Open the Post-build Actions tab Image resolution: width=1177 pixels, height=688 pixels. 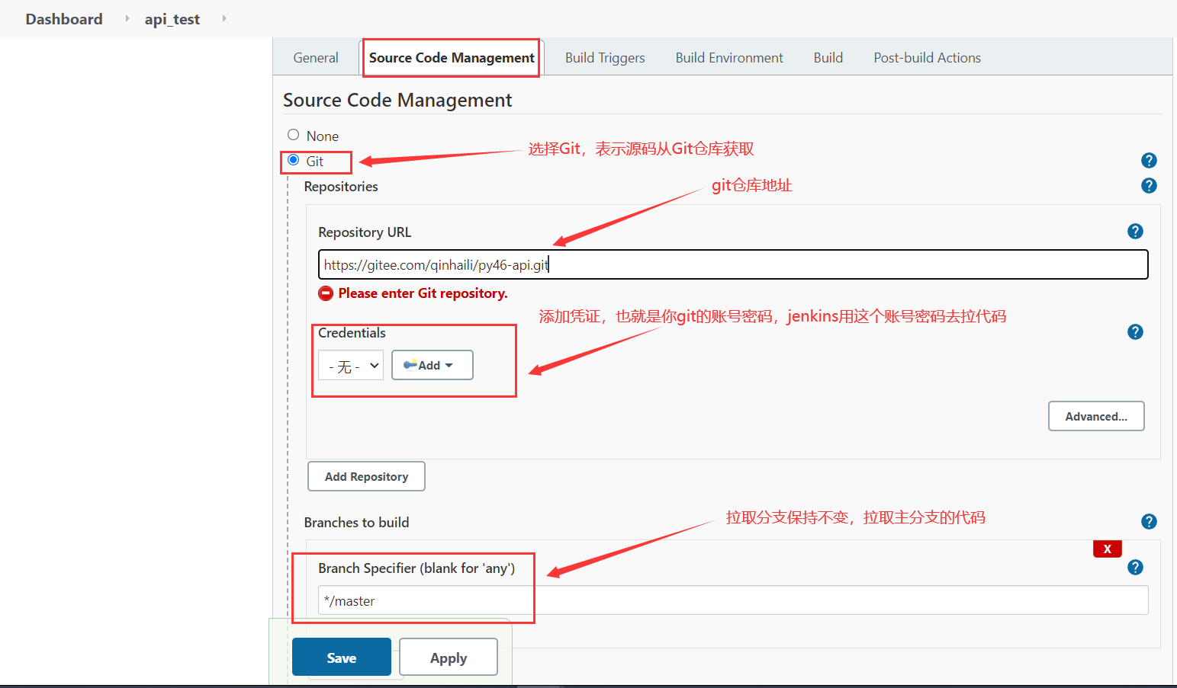click(927, 58)
